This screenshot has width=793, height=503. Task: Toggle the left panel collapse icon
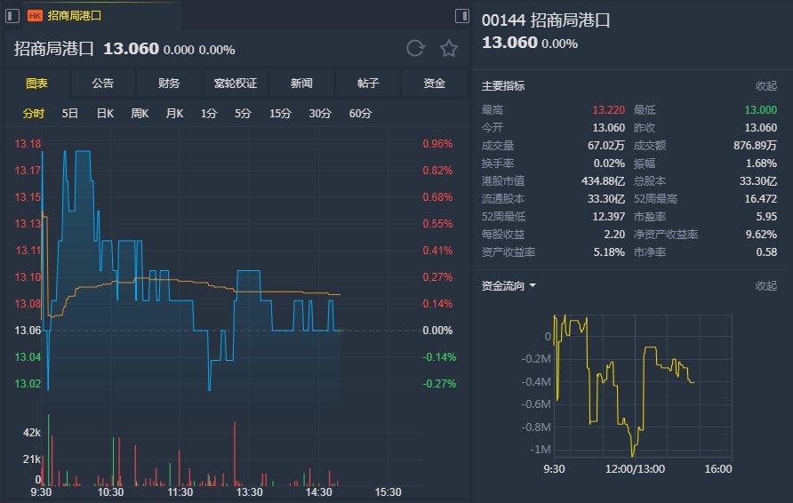(12, 16)
